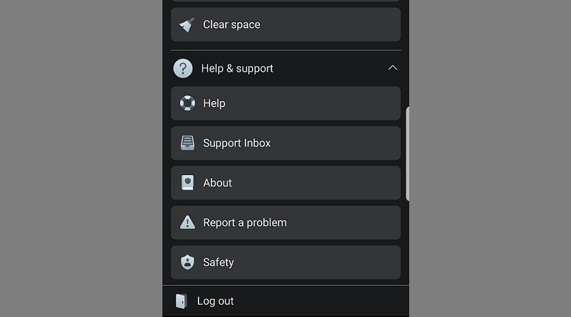Collapse the Help & support section header

(x=286, y=68)
